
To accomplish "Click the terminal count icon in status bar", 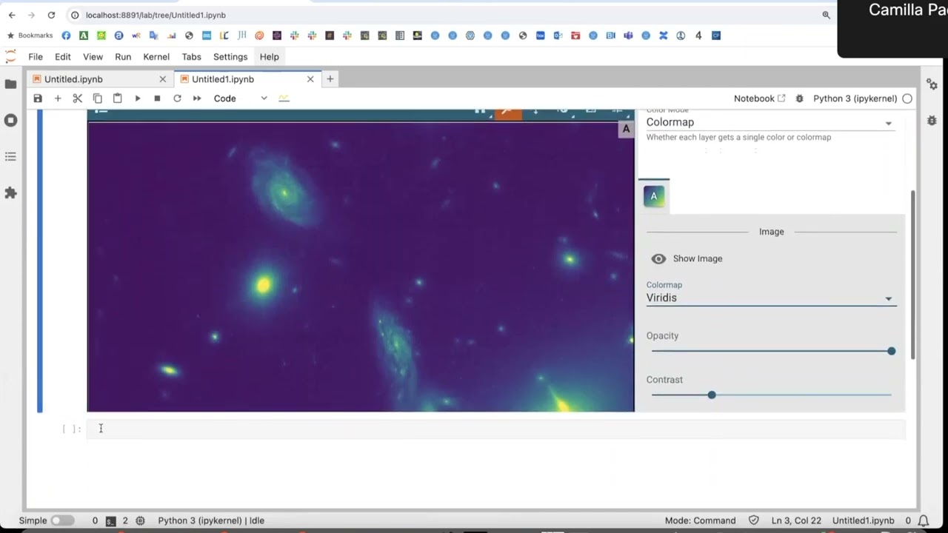I will pos(110,520).
